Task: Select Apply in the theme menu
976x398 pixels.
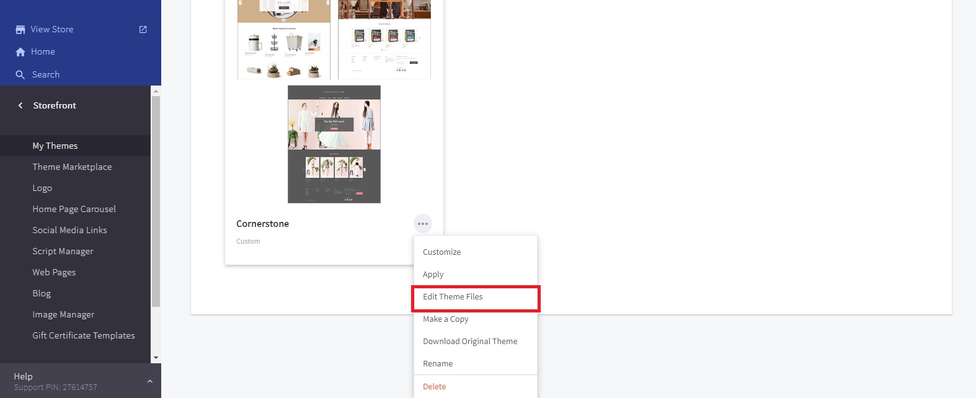Action: pos(433,275)
